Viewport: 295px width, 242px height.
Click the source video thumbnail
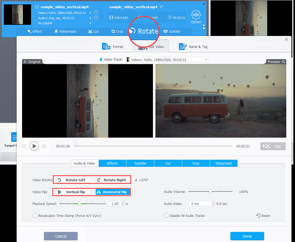(x=17, y=14)
